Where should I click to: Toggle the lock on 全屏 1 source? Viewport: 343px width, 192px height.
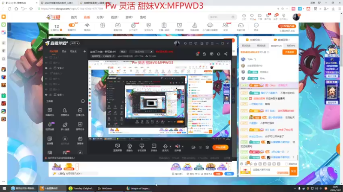coord(51,95)
